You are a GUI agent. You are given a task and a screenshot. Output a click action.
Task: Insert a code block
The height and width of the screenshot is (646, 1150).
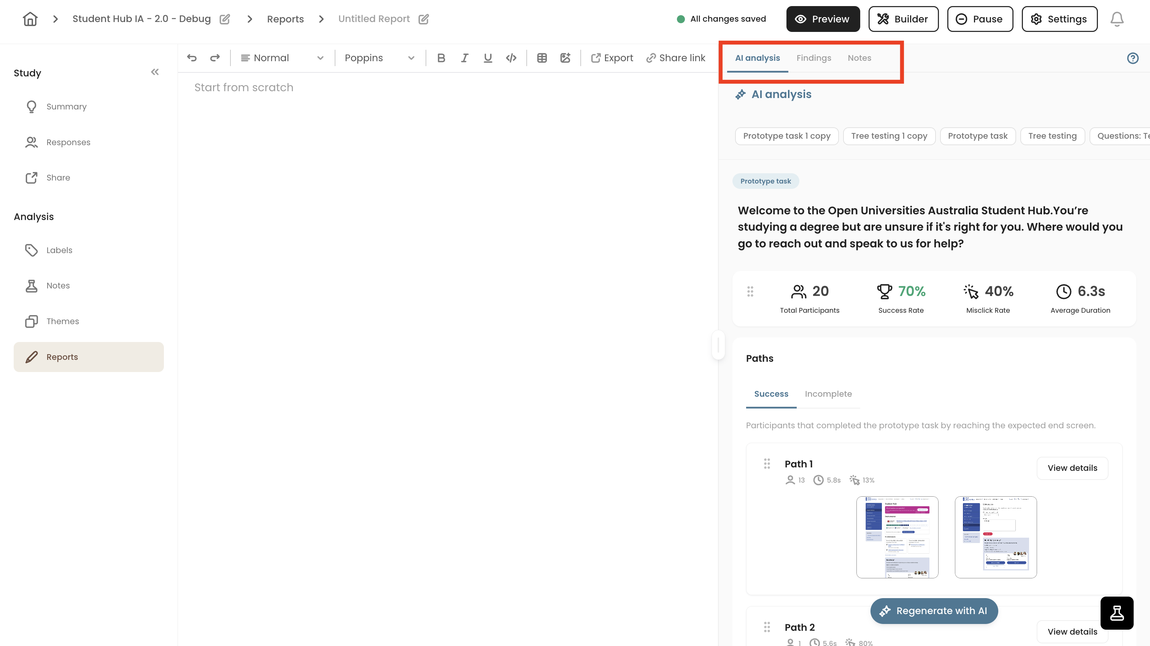pos(511,58)
